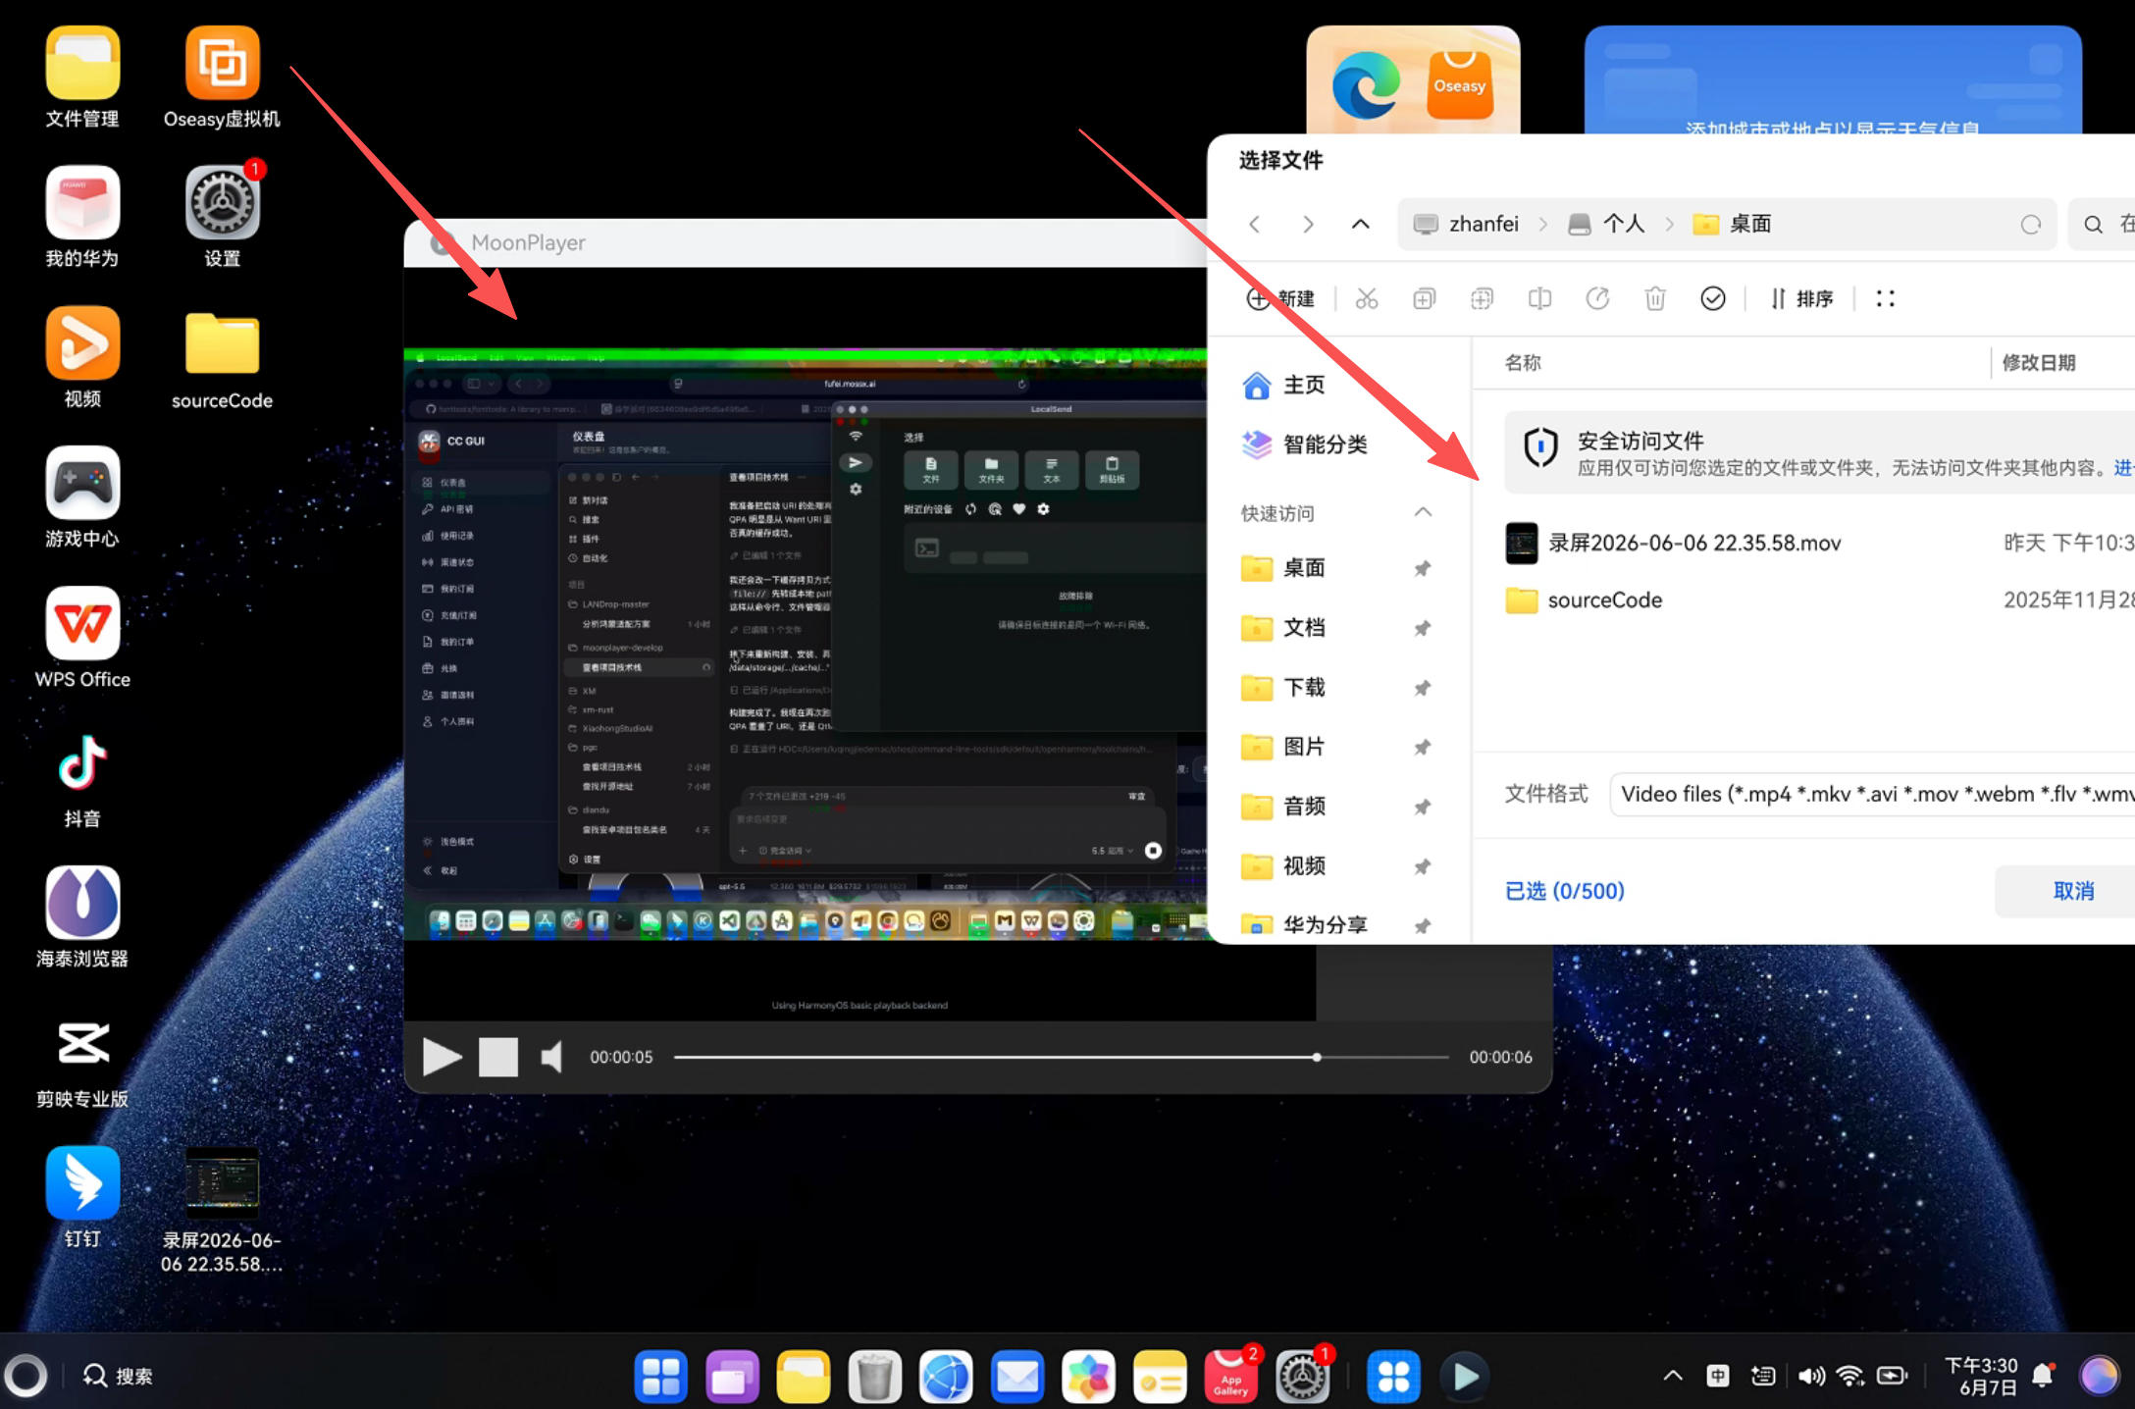Image resolution: width=2135 pixels, height=1409 pixels.
Task: Open the 新建 menu in file picker
Action: (1280, 298)
